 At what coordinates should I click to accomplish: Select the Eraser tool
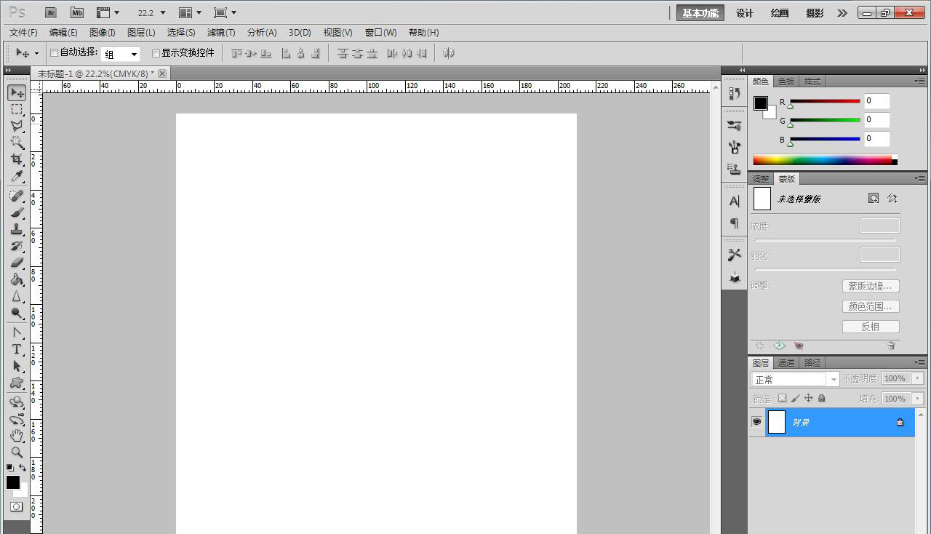pyautogui.click(x=17, y=263)
